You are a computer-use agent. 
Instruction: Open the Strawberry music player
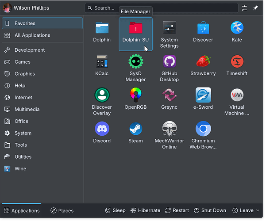click(203, 61)
